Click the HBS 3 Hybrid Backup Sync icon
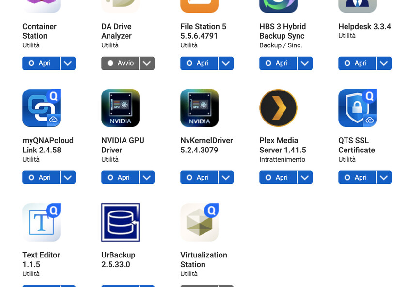 [x=278, y=6]
